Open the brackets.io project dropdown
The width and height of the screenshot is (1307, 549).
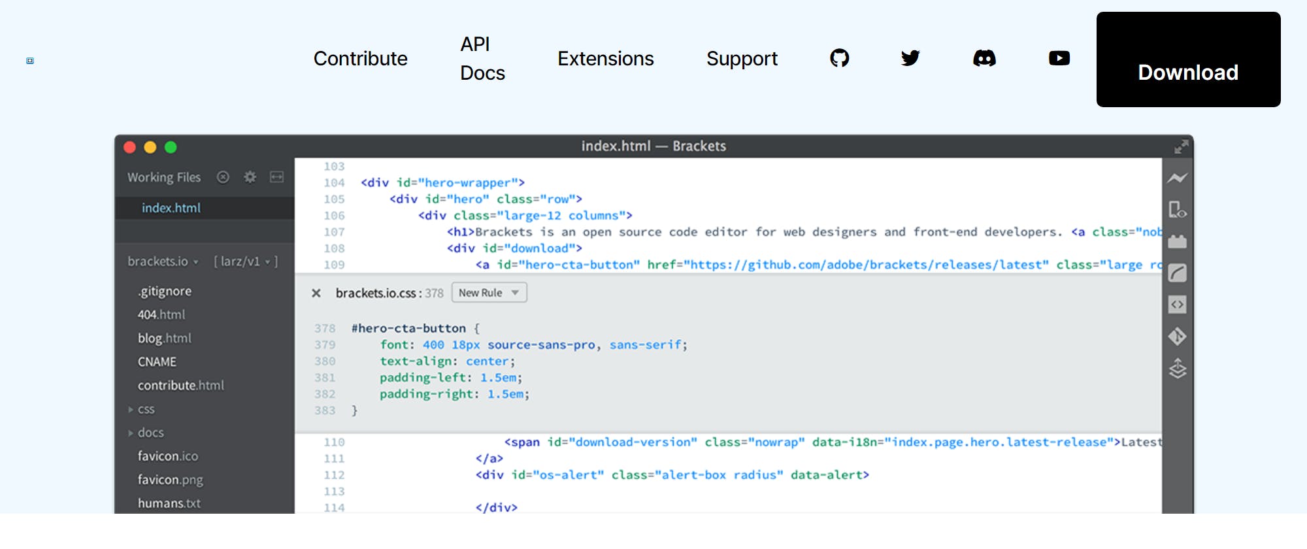(x=163, y=261)
